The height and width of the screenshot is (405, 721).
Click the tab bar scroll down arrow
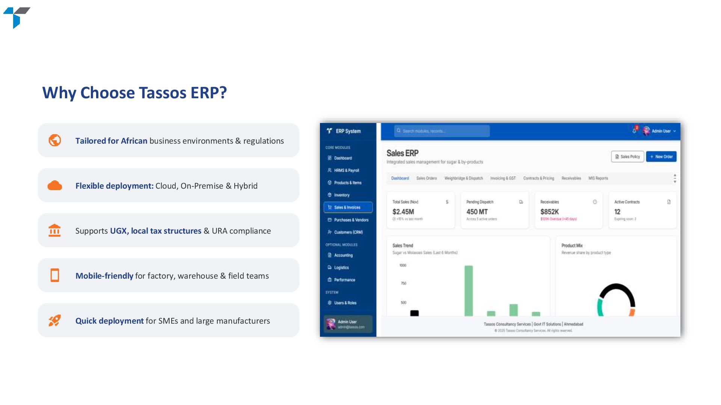[x=675, y=182]
